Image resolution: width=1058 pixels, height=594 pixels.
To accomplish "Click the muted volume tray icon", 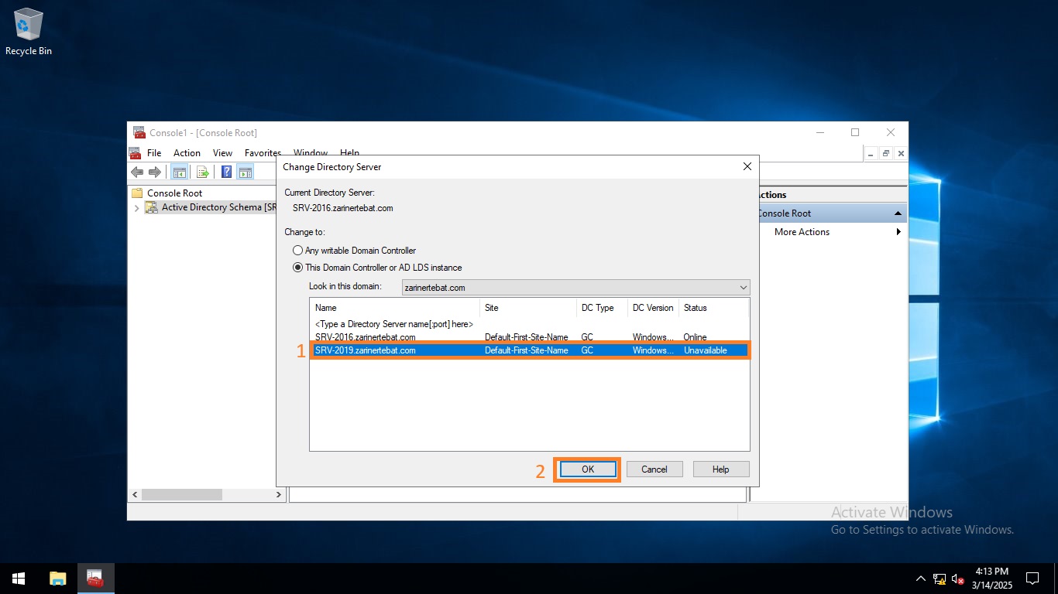I will tap(958, 579).
